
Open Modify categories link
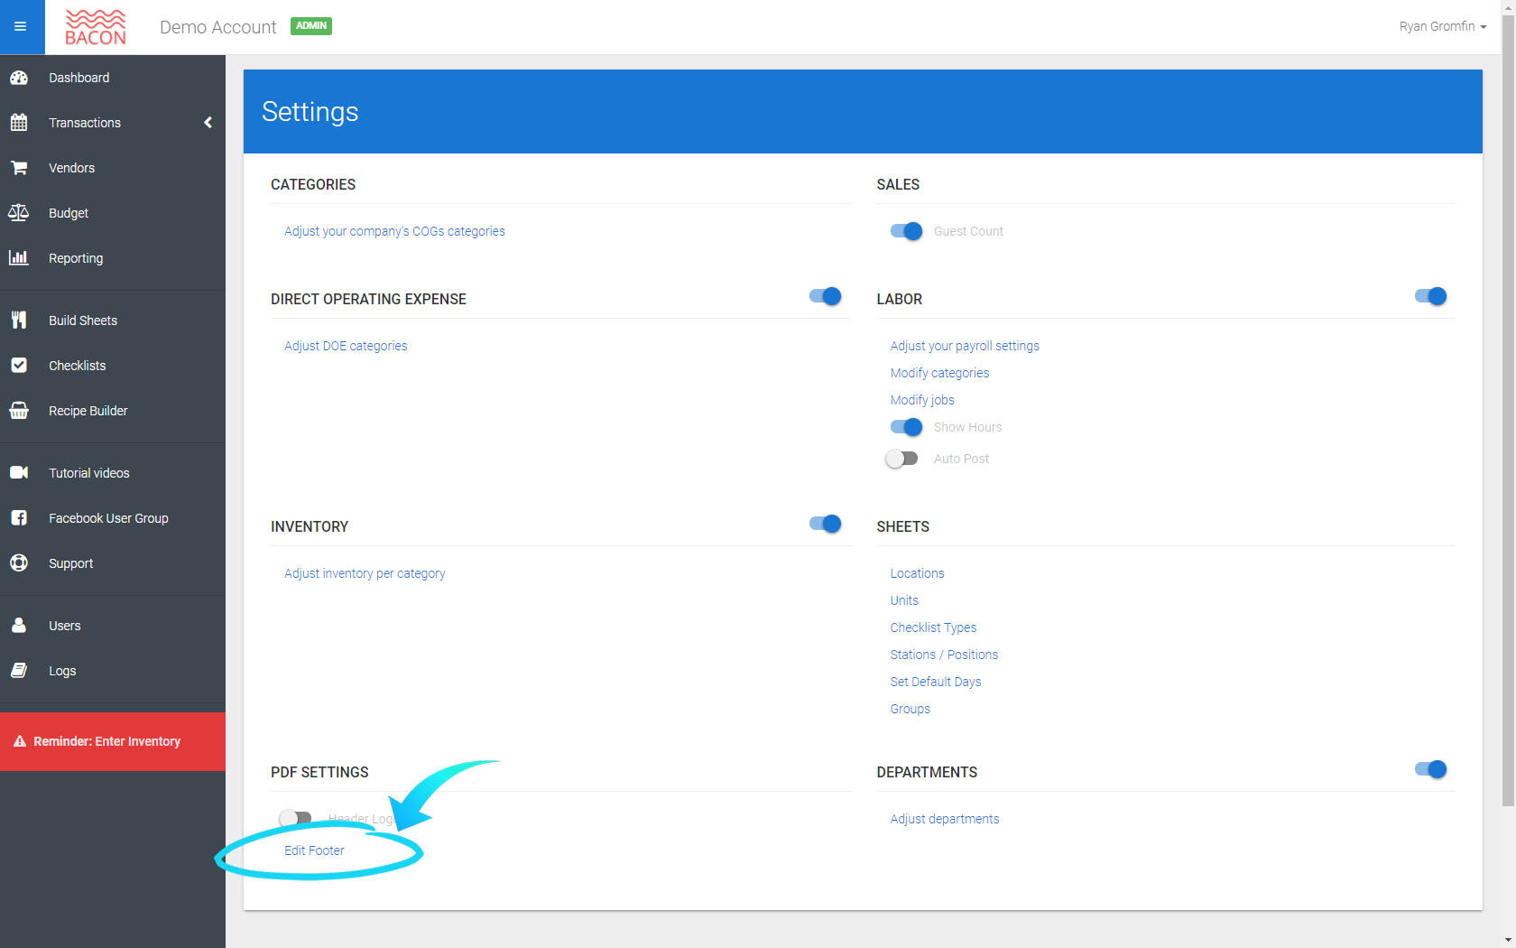click(x=939, y=373)
